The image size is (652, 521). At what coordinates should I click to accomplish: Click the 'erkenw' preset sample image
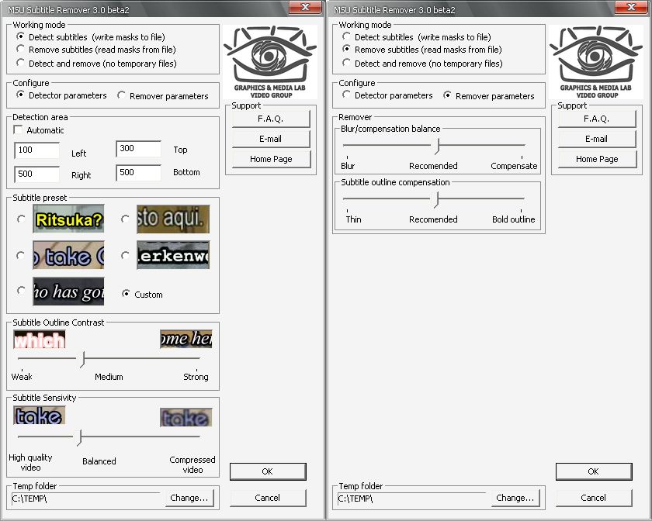pyautogui.click(x=173, y=255)
